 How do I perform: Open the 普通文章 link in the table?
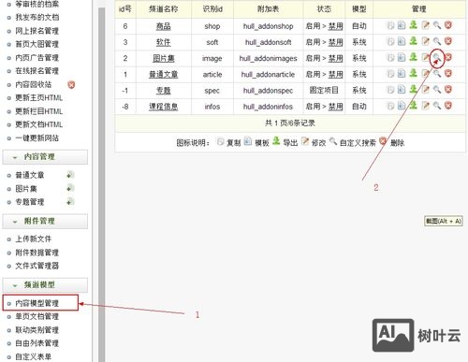click(164, 74)
